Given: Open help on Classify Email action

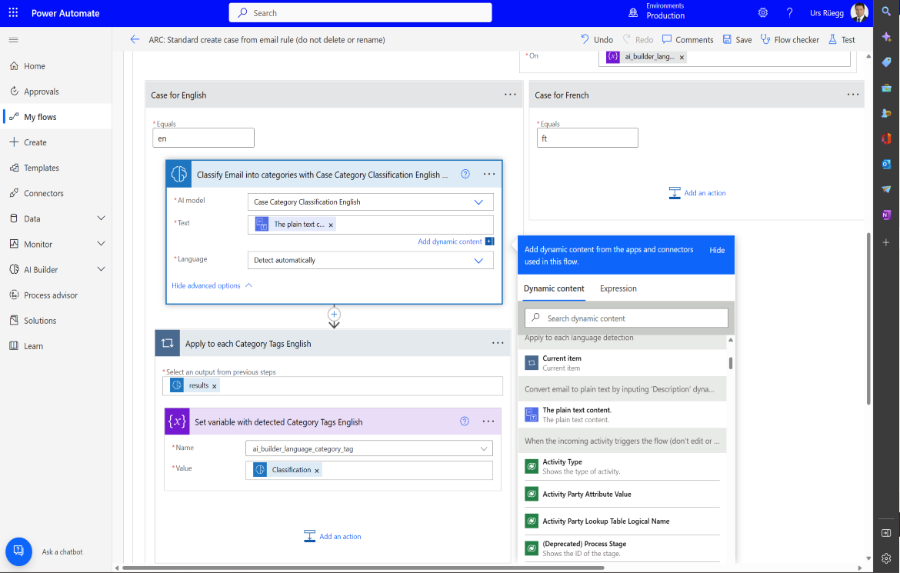Looking at the screenshot, I should (x=465, y=174).
